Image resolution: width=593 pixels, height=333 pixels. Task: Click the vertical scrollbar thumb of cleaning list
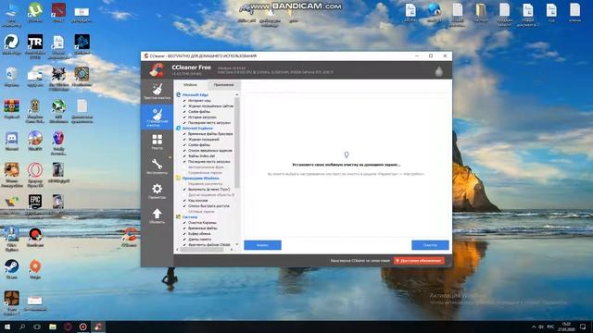237,142
